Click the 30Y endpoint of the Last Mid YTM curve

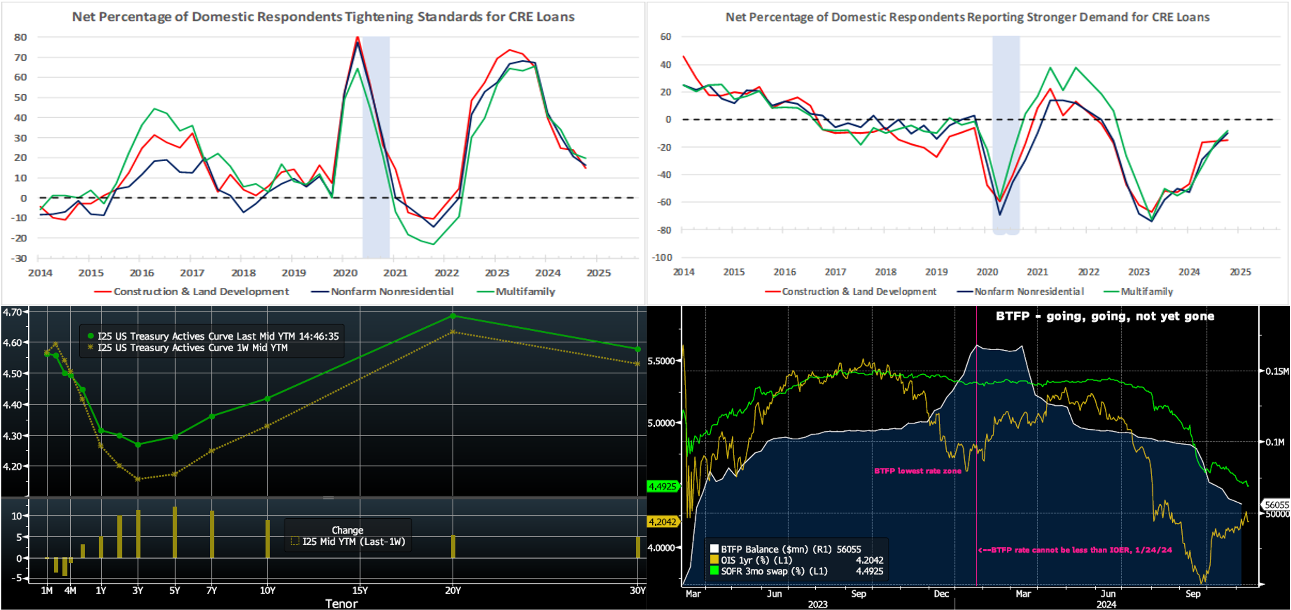(x=637, y=349)
